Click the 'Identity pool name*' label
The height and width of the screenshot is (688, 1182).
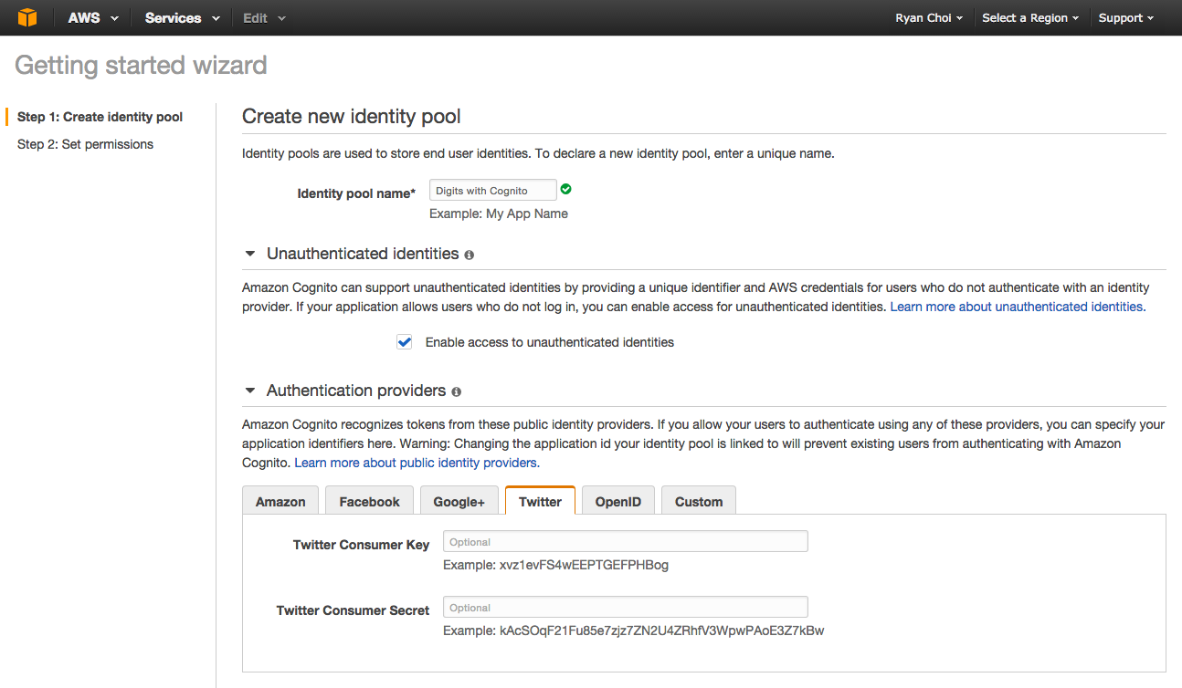coord(356,193)
